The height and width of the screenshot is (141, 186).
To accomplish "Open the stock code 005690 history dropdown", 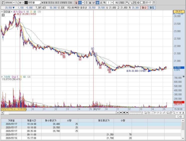I will [14, 2].
